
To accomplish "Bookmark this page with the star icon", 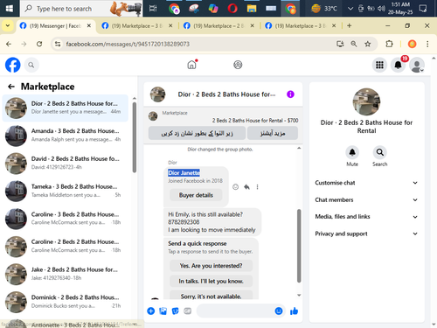I will point(368,44).
